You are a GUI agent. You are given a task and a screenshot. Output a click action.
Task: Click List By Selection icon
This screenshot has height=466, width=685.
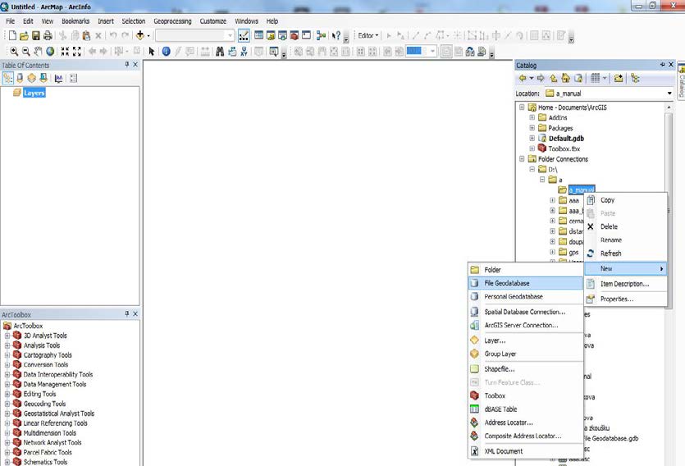[x=43, y=78]
